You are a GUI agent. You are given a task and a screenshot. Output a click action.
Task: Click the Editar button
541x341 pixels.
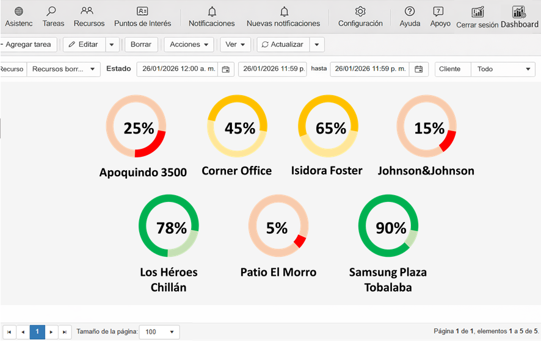pos(84,45)
